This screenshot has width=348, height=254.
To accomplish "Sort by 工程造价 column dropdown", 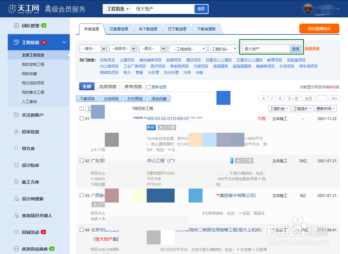I will (302, 109).
